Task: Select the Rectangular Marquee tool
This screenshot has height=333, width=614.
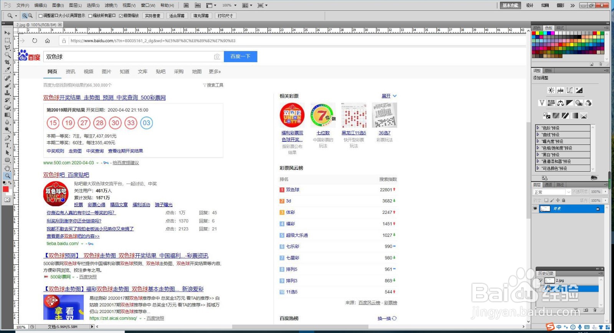Action: tap(7, 40)
